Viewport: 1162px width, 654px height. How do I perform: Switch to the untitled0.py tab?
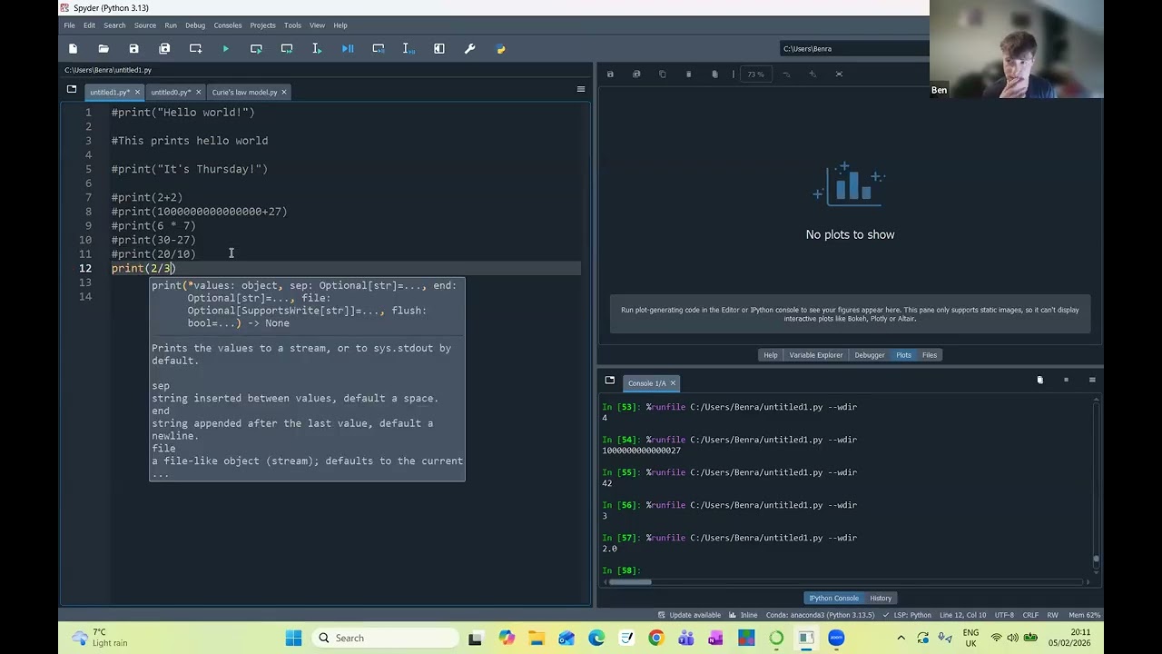click(171, 92)
